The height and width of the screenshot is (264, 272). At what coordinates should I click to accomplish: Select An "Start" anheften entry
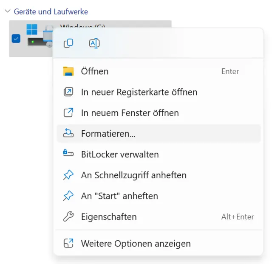pyautogui.click(x=119, y=196)
